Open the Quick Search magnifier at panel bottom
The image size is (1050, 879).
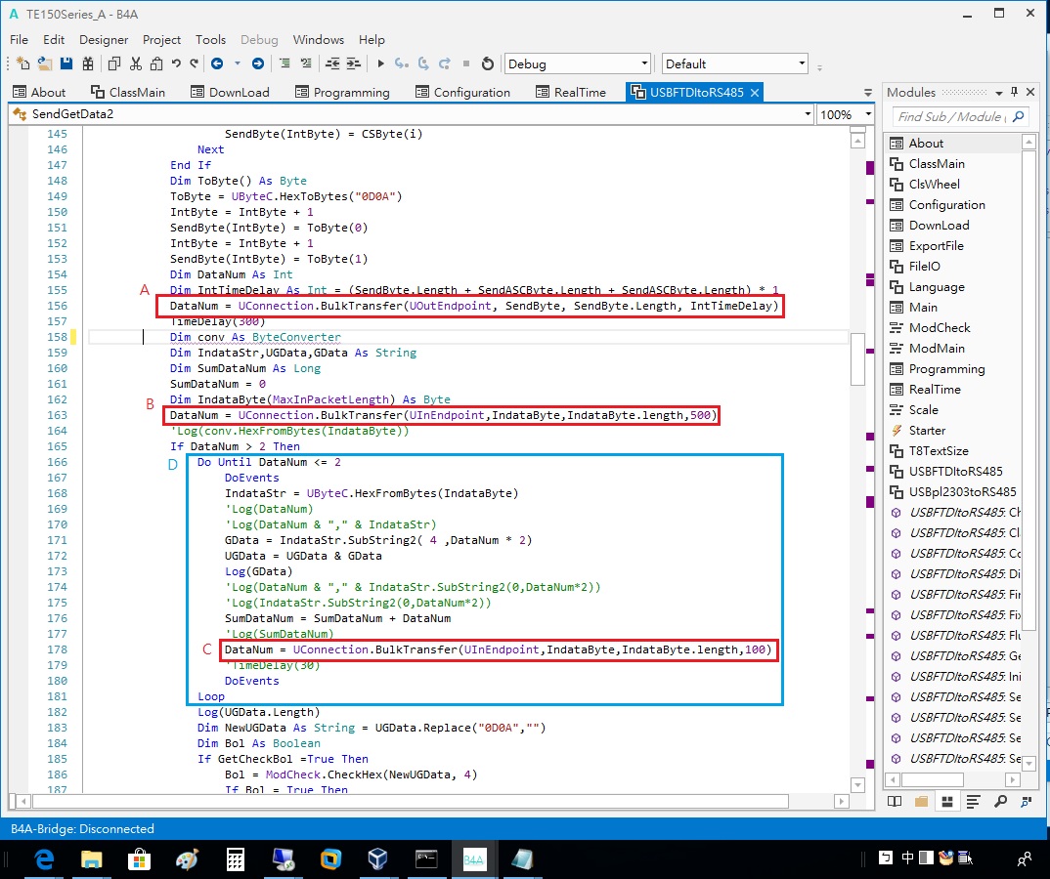(1000, 802)
